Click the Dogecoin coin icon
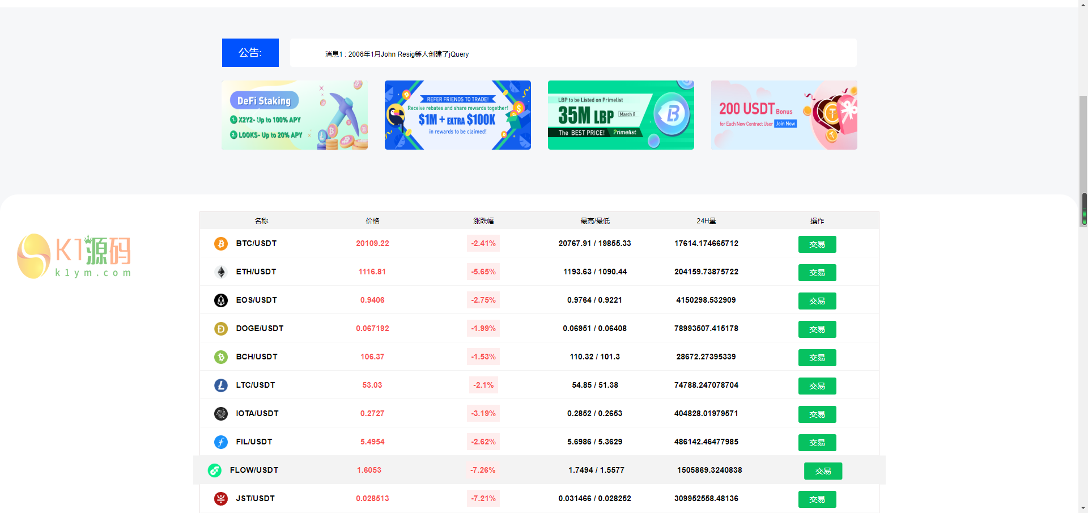The width and height of the screenshot is (1088, 513). tap(221, 329)
